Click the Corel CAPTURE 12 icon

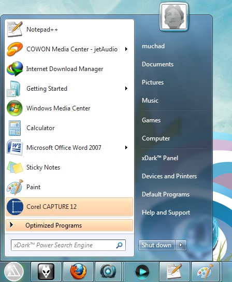tap(15, 207)
